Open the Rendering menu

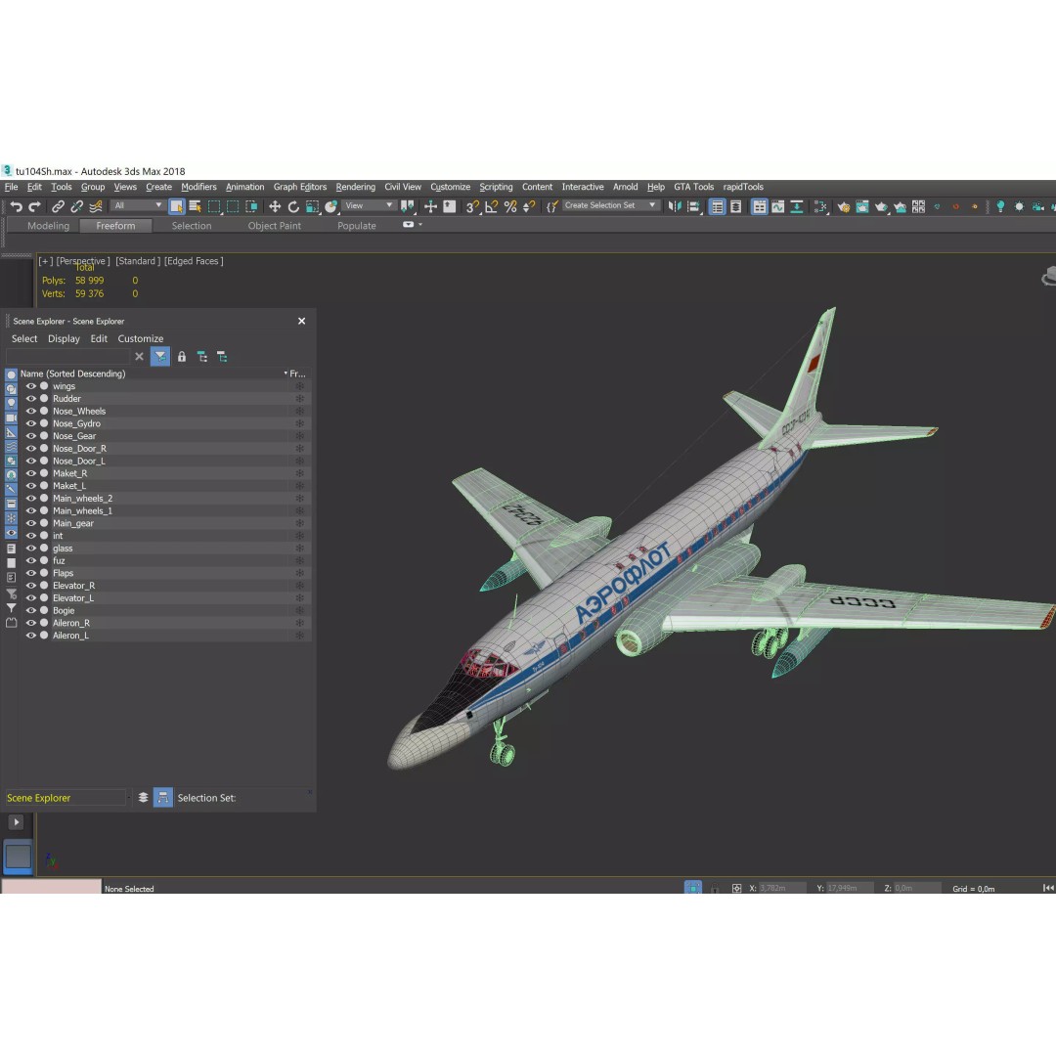[356, 187]
